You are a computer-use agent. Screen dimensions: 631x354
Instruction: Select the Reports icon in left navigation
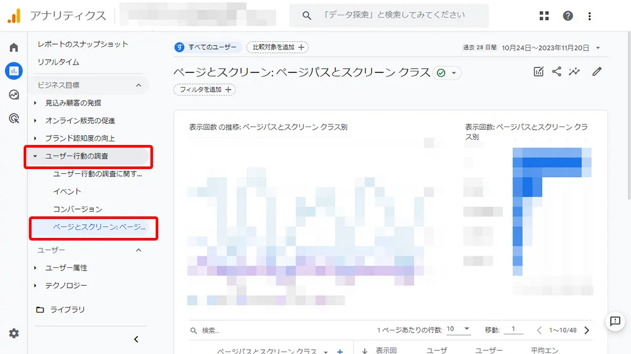pos(13,71)
